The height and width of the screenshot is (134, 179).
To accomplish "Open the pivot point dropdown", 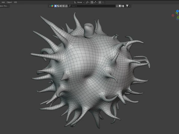I will (x=88, y=2).
